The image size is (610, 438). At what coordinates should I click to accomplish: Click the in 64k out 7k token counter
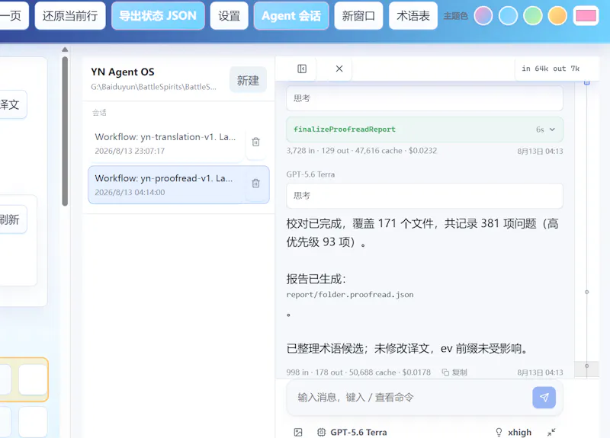[551, 69]
